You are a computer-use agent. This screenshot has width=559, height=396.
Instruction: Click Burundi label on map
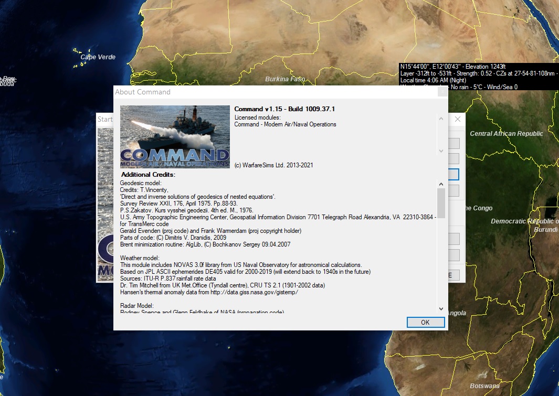(545, 229)
